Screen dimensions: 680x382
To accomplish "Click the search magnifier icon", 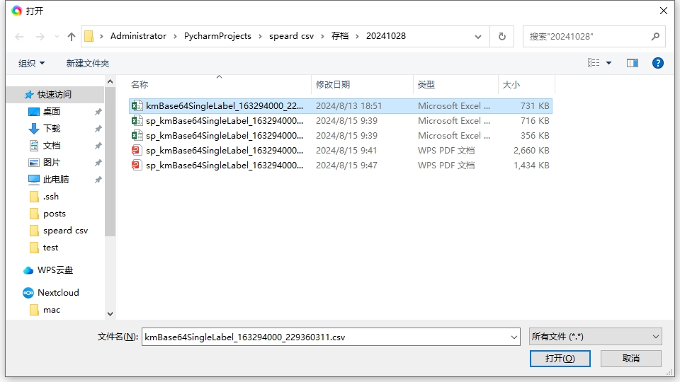I will [x=655, y=36].
